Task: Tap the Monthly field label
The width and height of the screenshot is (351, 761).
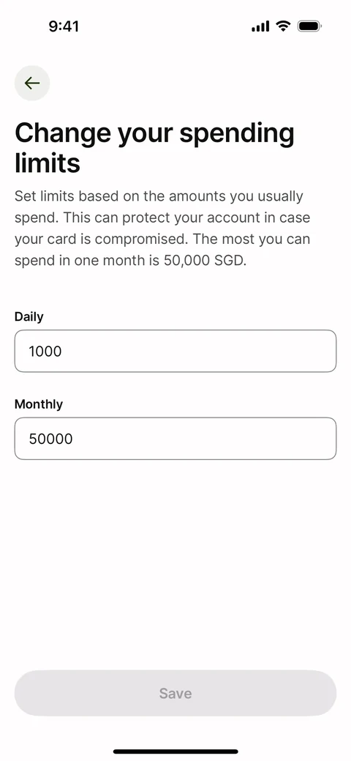Action: click(39, 404)
